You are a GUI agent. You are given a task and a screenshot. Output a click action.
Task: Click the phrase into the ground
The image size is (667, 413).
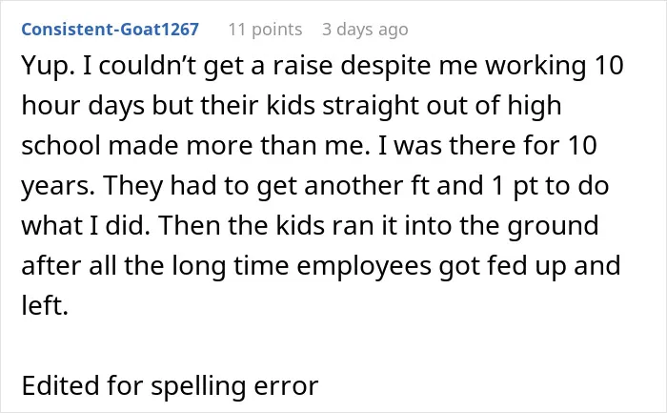(x=501, y=225)
